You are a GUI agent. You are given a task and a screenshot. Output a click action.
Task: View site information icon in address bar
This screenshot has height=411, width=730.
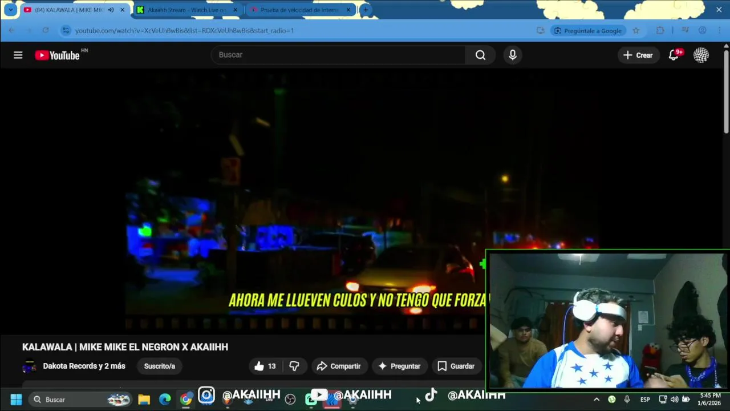point(66,30)
